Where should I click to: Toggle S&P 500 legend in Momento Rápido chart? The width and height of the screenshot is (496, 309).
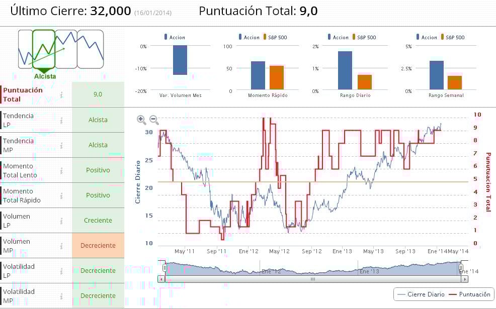pyautogui.click(x=275, y=37)
